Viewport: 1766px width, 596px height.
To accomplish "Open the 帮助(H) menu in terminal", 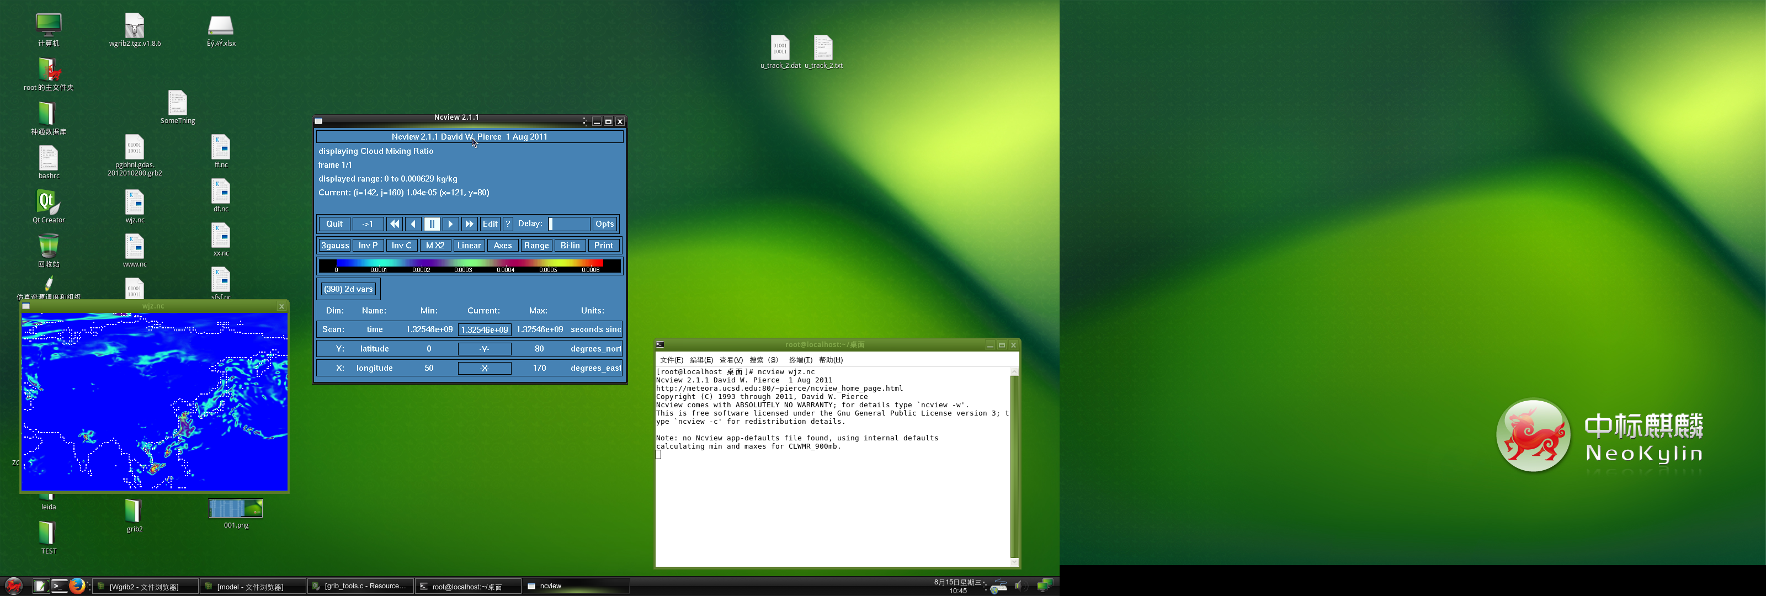I will pyautogui.click(x=831, y=360).
